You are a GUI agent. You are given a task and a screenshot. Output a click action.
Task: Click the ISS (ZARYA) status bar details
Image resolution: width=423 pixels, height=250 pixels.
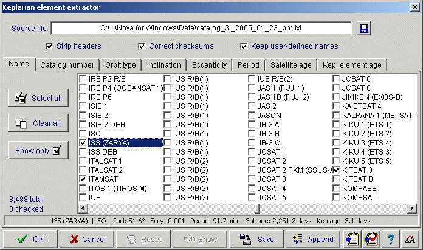point(211,221)
